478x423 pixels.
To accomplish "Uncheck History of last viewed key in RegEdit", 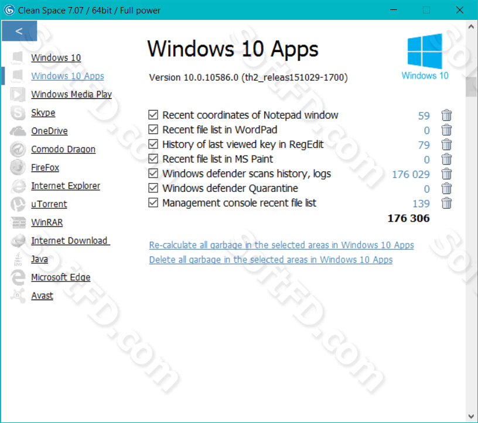I will pos(153,144).
